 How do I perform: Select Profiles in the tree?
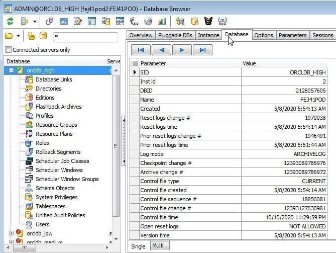pyautogui.click(x=45, y=116)
